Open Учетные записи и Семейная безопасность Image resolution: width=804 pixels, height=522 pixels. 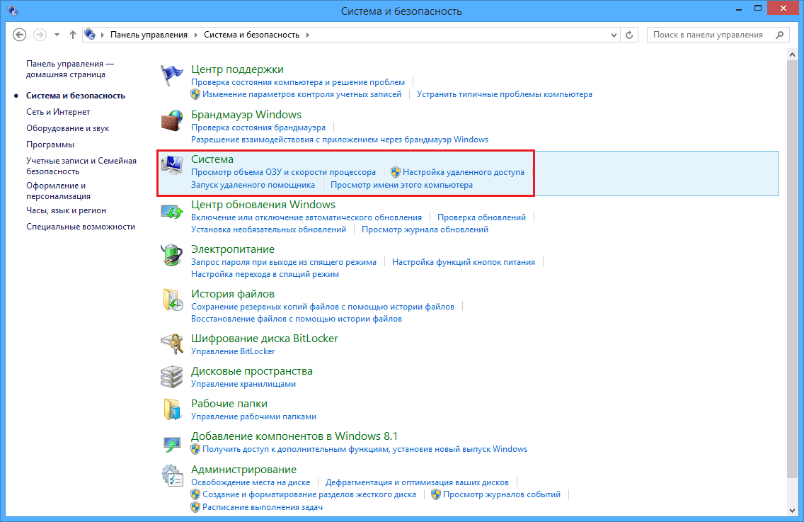point(81,166)
